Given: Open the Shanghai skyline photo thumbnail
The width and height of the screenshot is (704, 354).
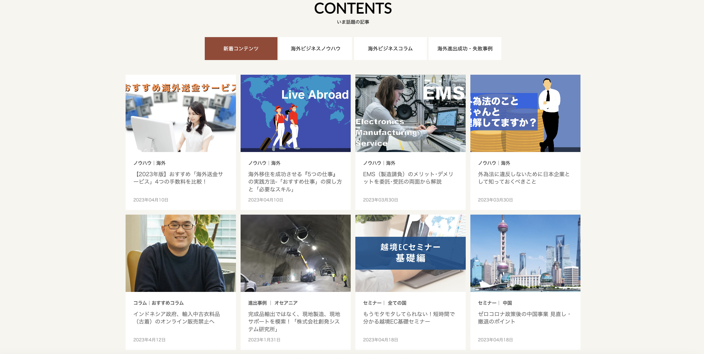Looking at the screenshot, I should coord(525,253).
